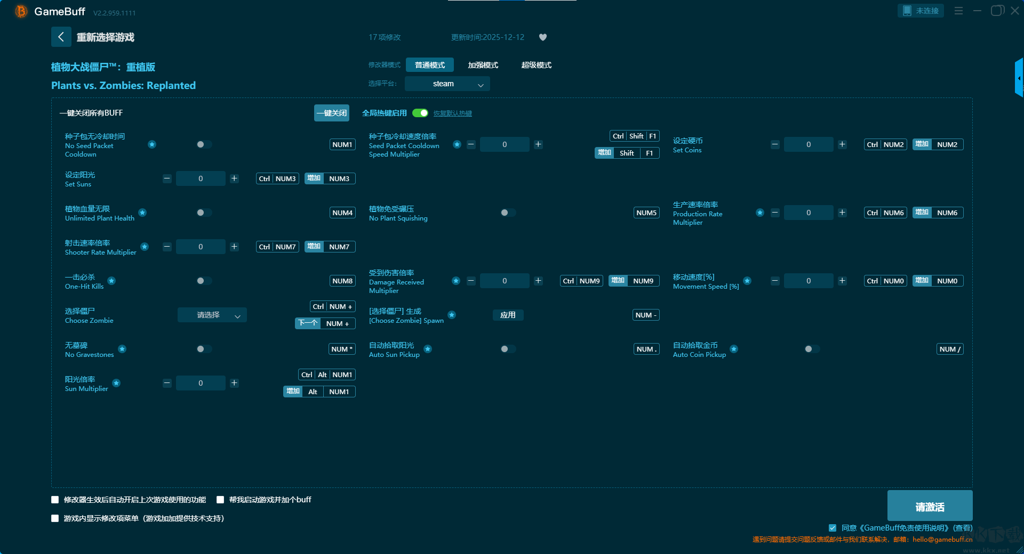Click star icon beside No Gravestones
This screenshot has height=554, width=1024.
click(x=122, y=349)
